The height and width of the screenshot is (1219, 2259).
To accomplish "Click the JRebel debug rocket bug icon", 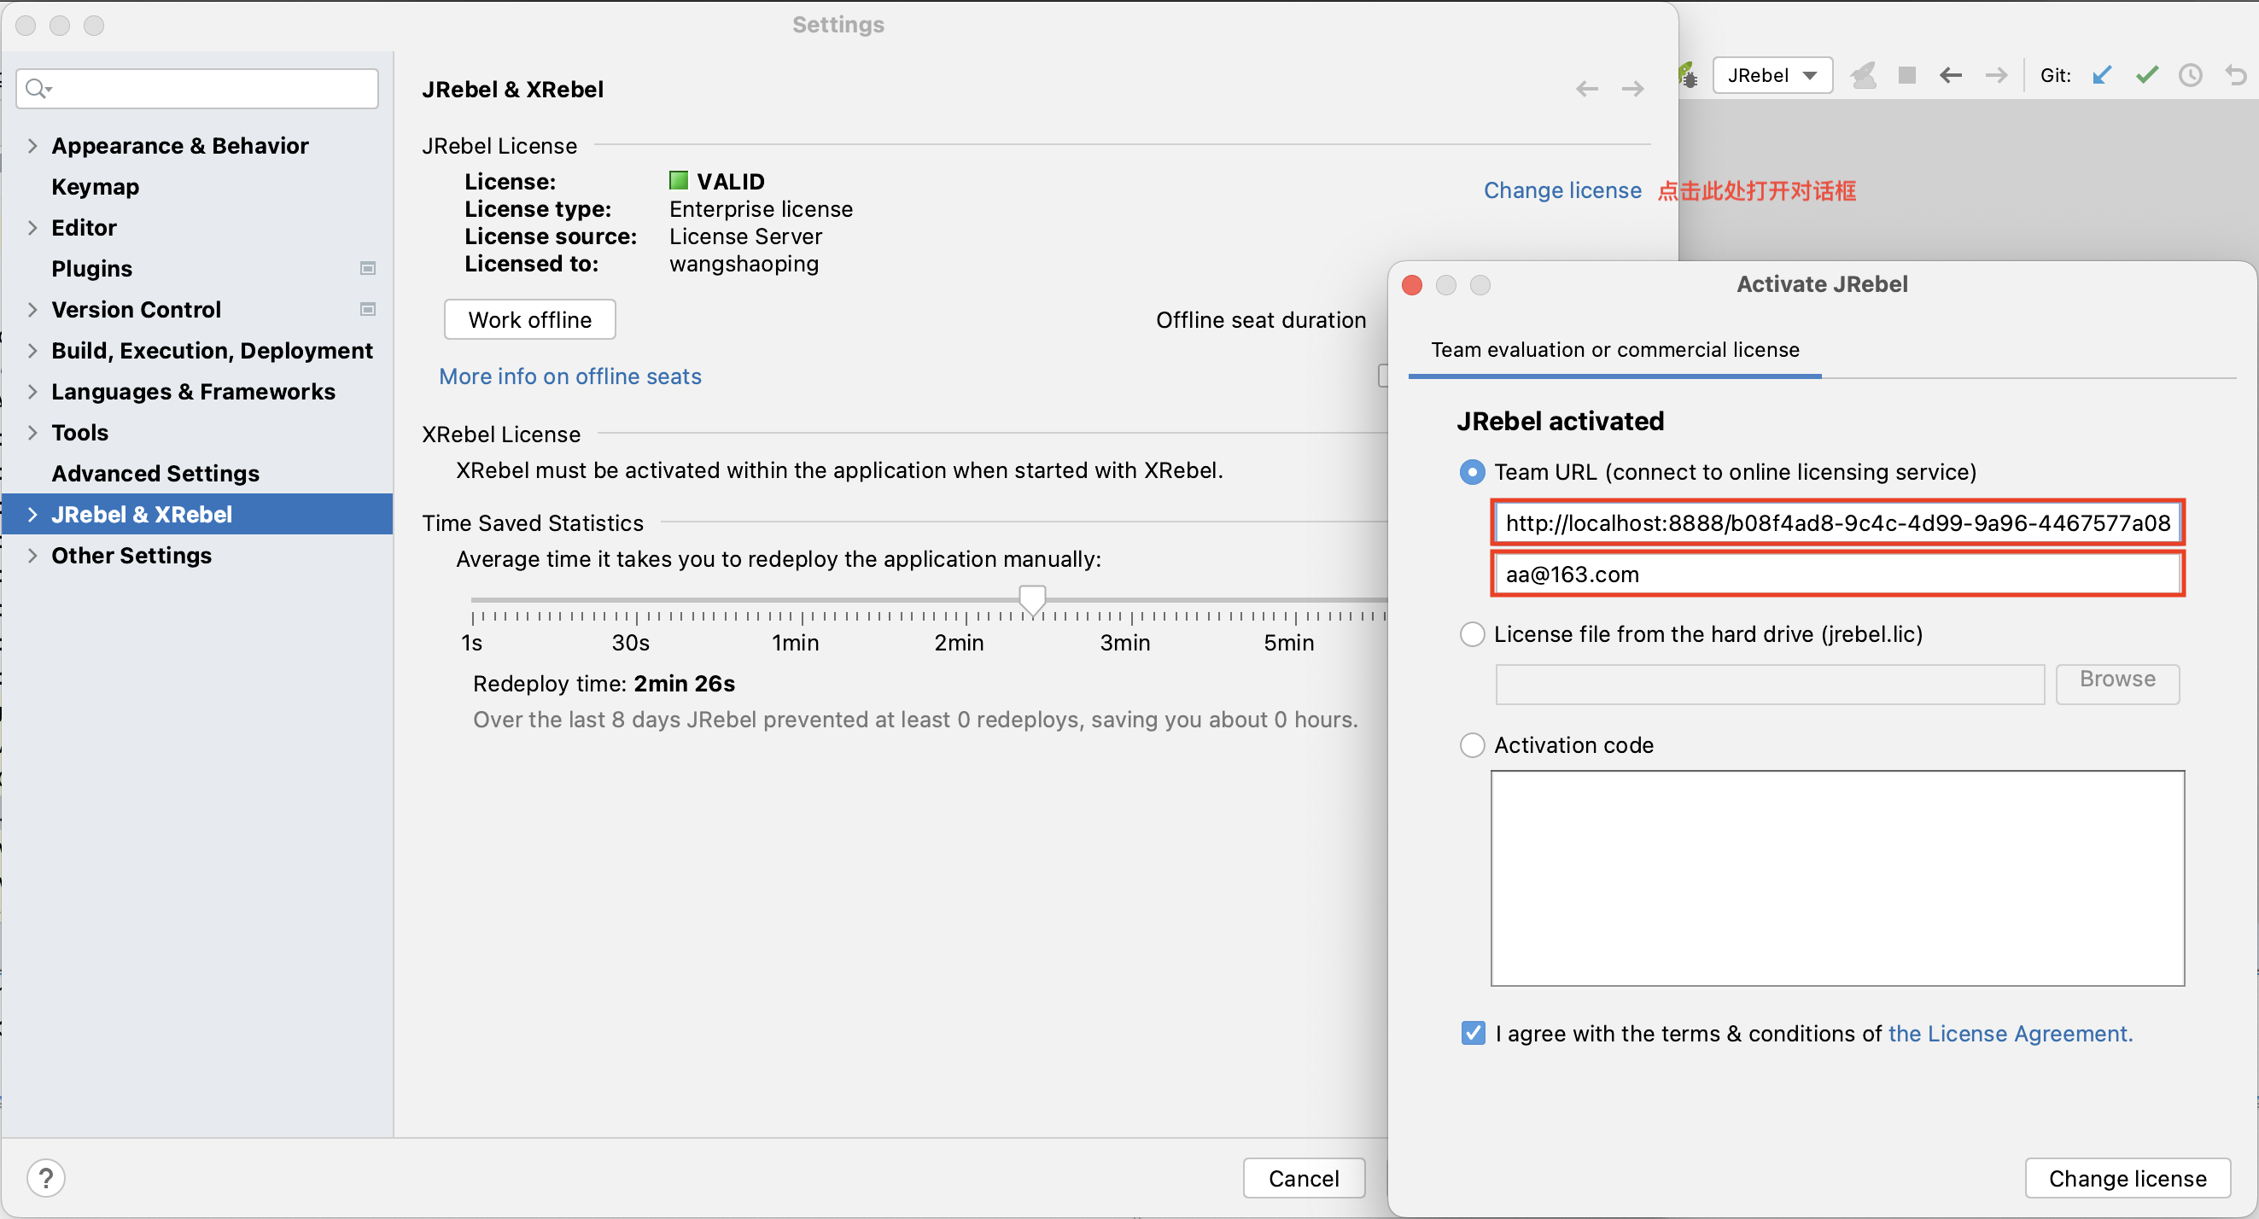I will pos(1688,75).
